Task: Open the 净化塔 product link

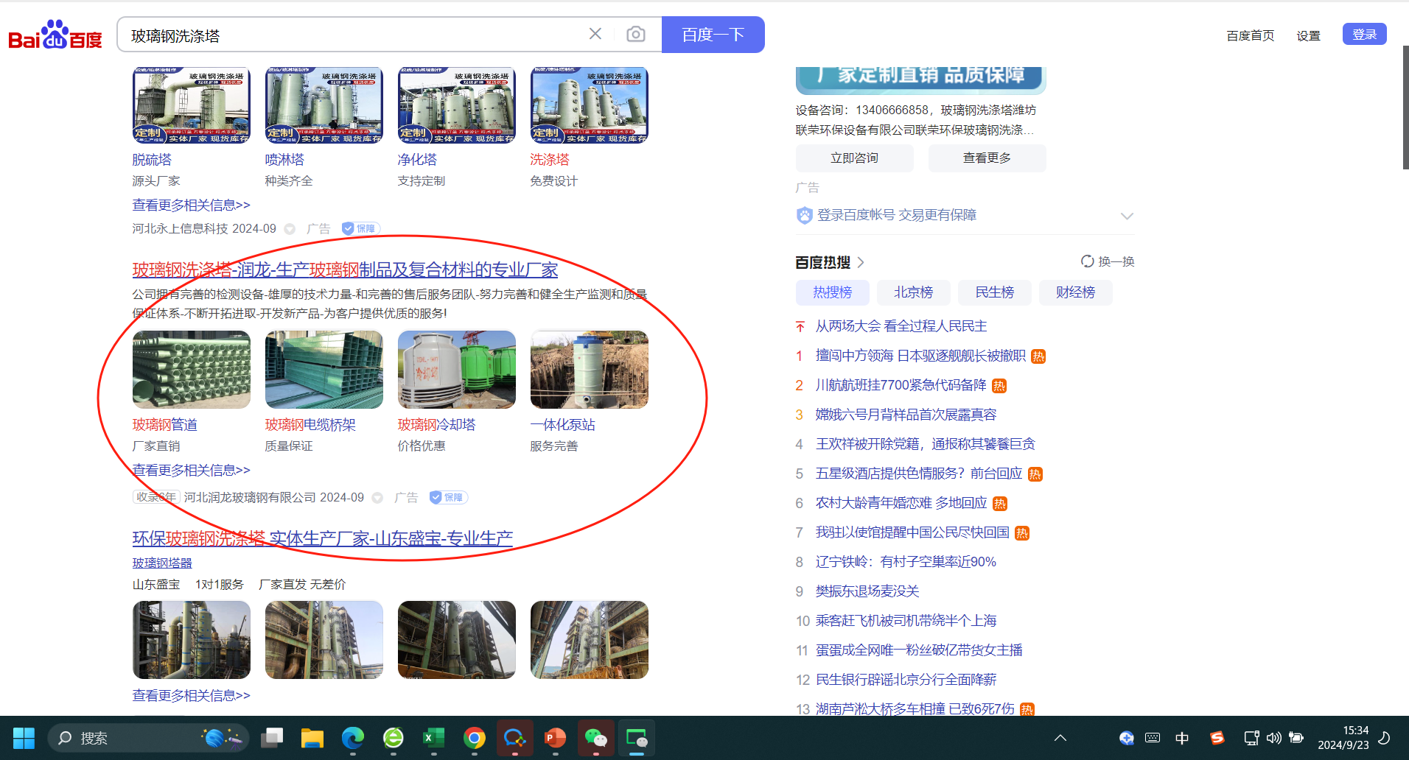Action: coord(417,159)
